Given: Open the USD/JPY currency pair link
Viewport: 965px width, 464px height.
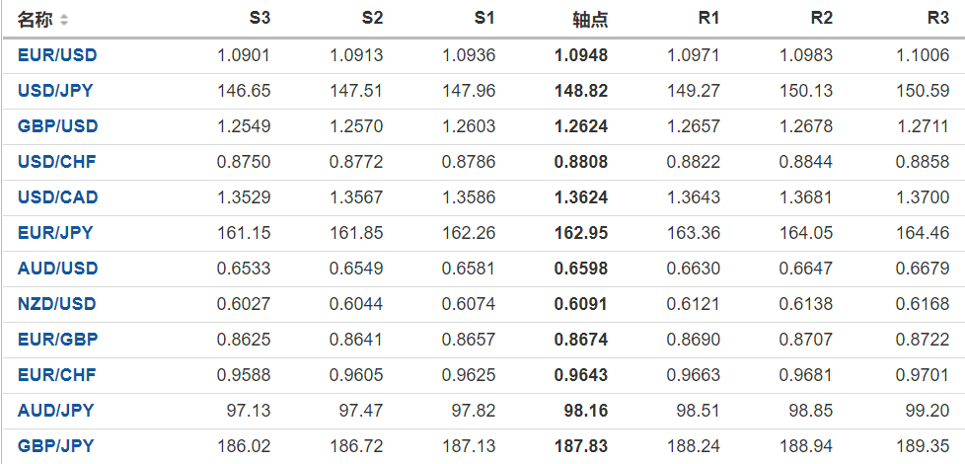Looking at the screenshot, I should coord(57,91).
